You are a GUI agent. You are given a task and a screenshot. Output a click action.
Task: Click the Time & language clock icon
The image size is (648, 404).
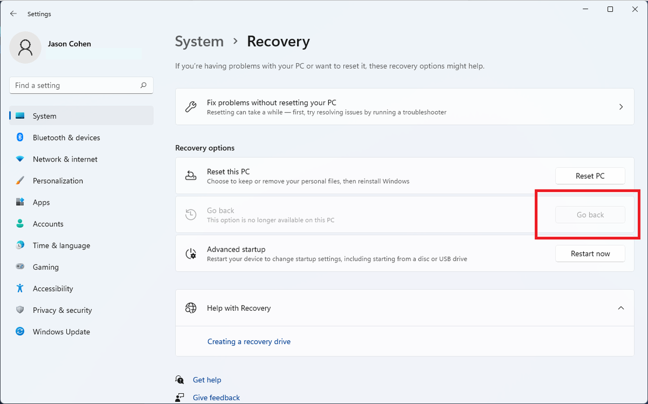[20, 245]
